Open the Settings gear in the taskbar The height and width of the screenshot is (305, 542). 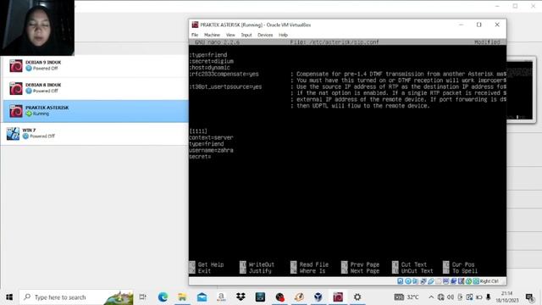point(357,297)
